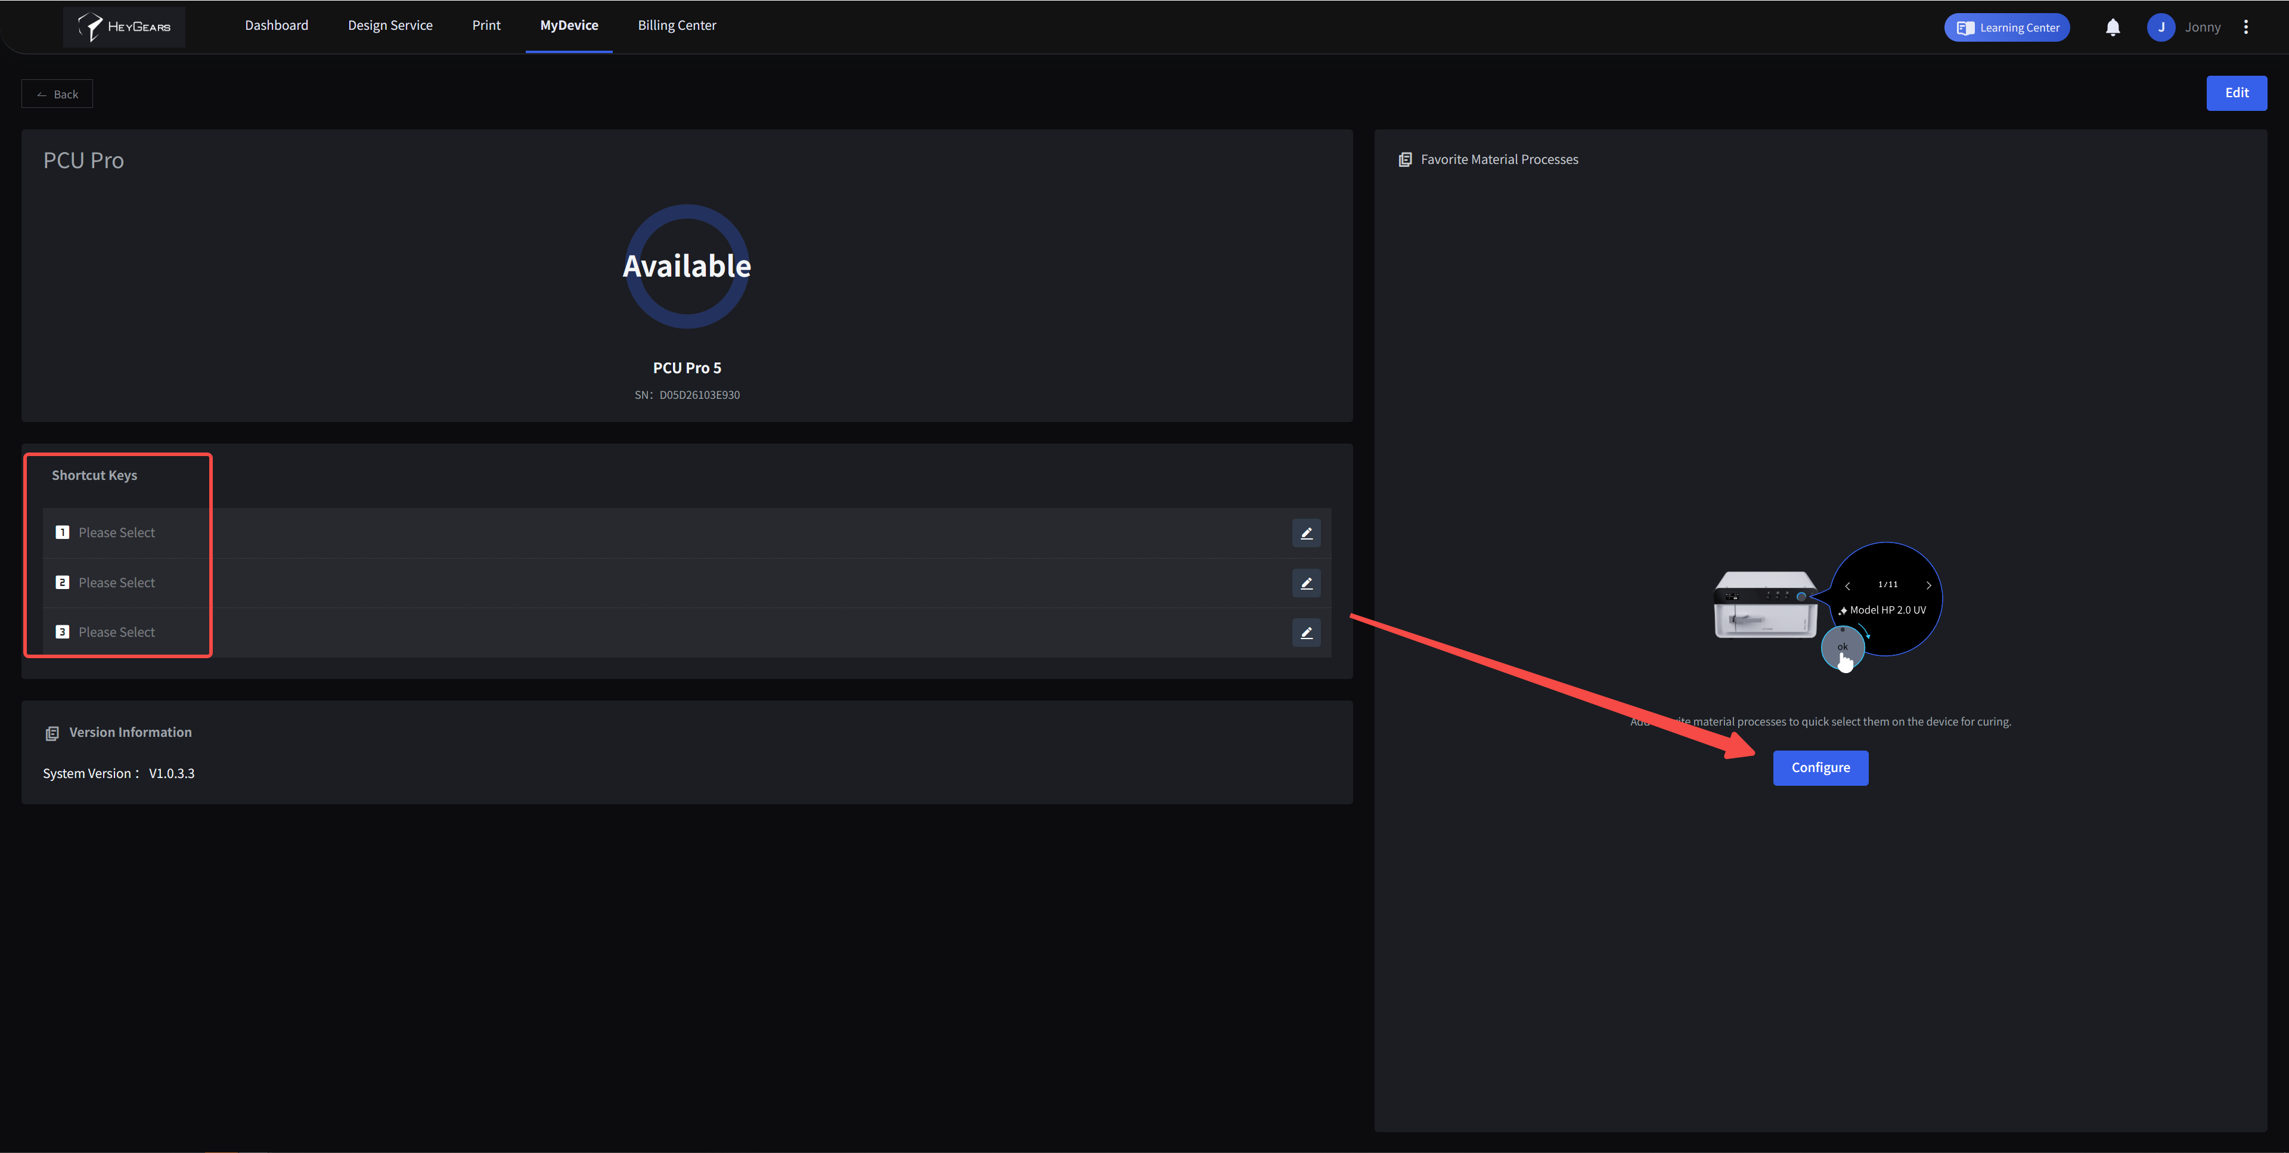Click the number 3 shortcut badge
This screenshot has height=1153, width=2289.
tap(62, 632)
